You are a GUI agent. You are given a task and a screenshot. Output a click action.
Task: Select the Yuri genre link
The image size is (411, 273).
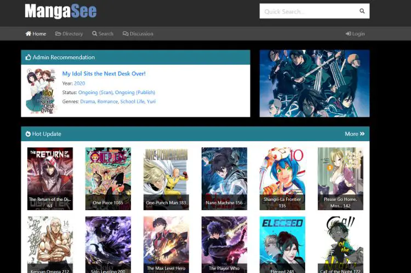coord(151,102)
